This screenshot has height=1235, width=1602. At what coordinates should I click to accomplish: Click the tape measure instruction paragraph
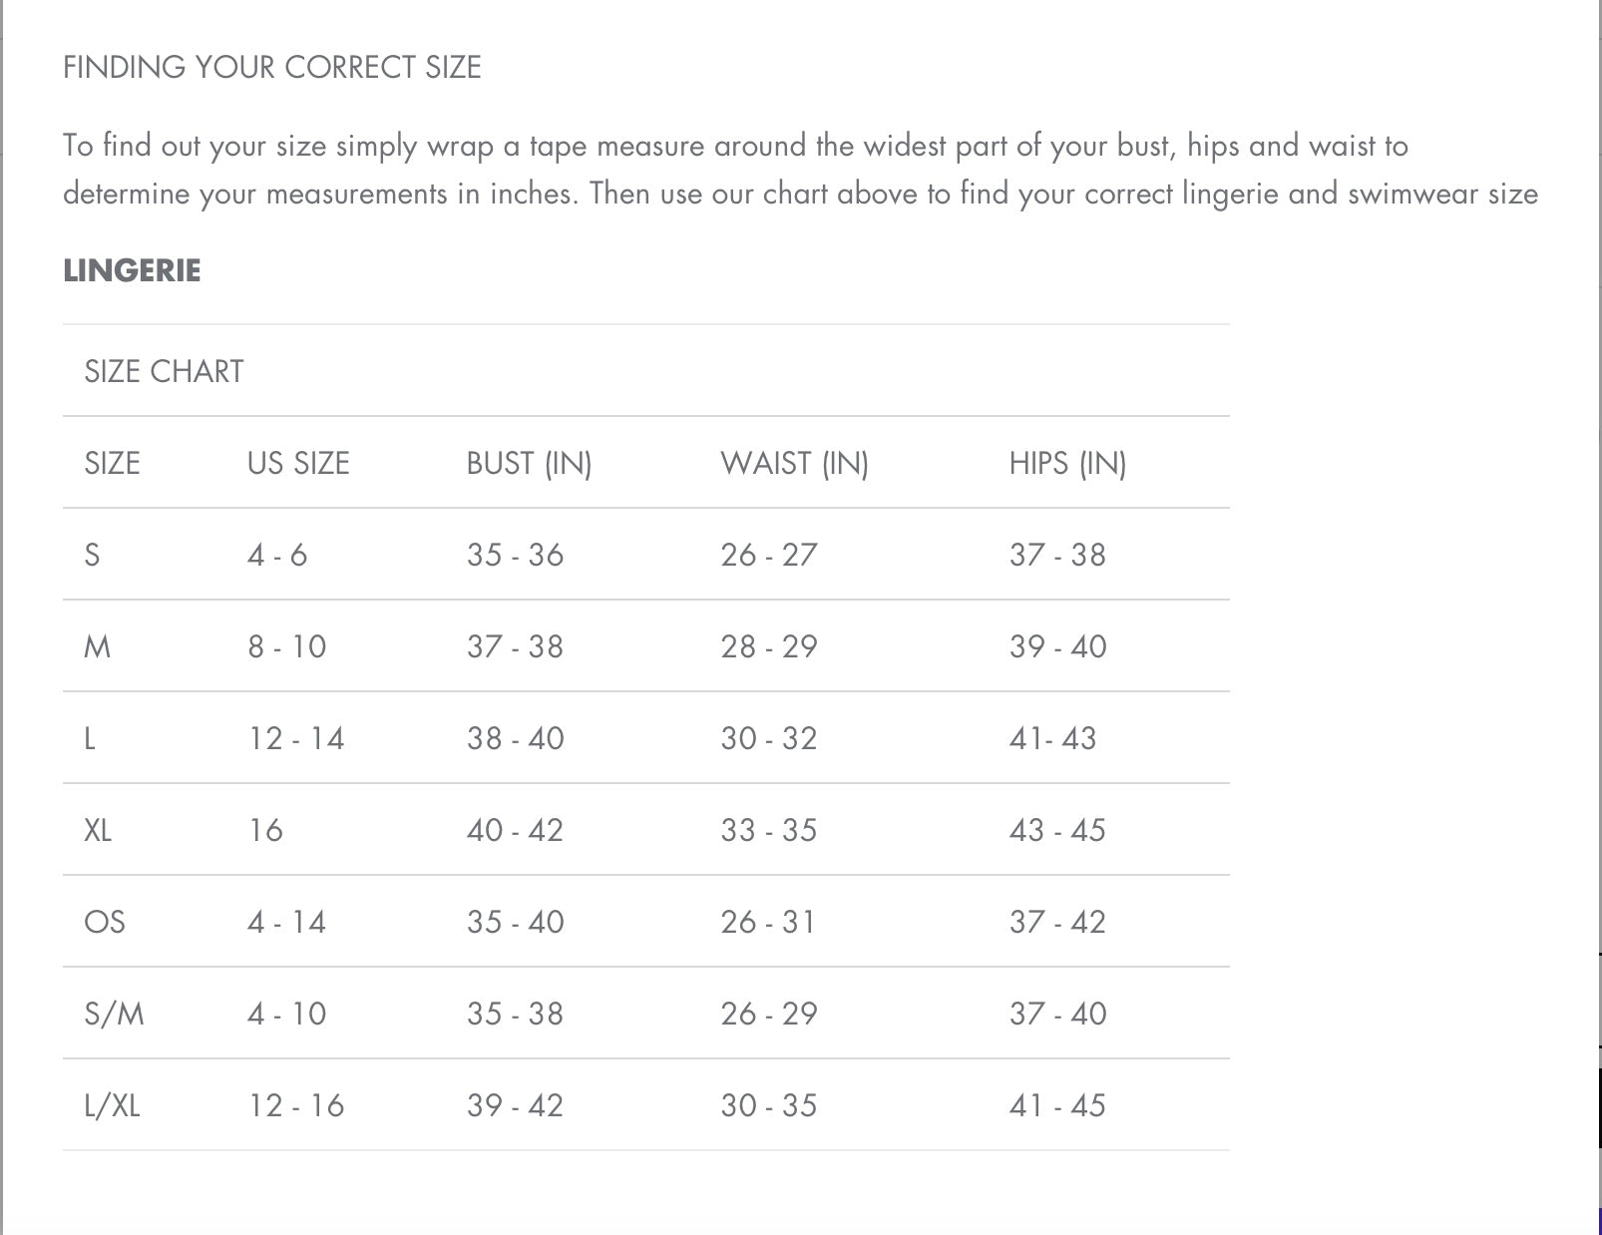point(800,169)
